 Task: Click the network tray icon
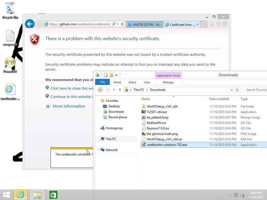point(236,195)
